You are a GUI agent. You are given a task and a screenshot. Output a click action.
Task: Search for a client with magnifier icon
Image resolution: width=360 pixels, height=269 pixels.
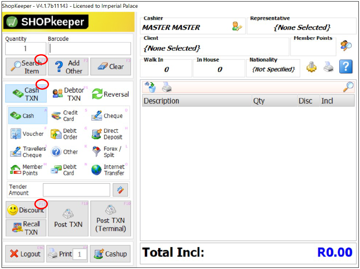[x=346, y=45]
